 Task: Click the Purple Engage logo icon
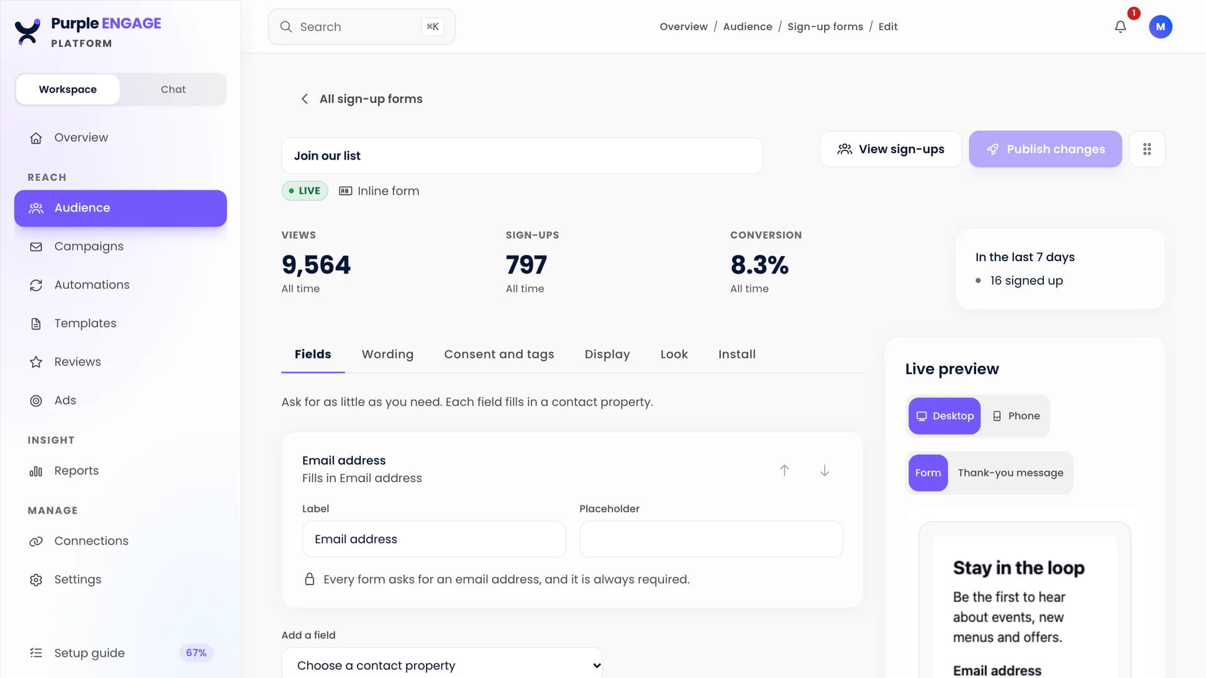click(x=28, y=32)
